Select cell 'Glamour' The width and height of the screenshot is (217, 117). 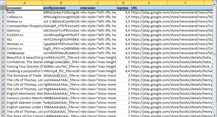click(25, 30)
